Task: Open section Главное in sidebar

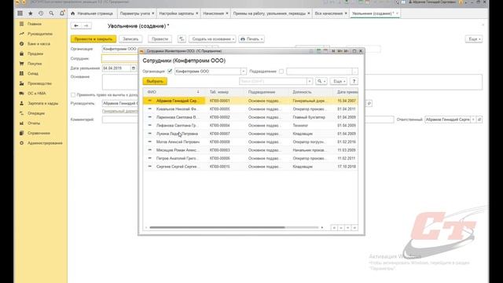Action: (35, 24)
